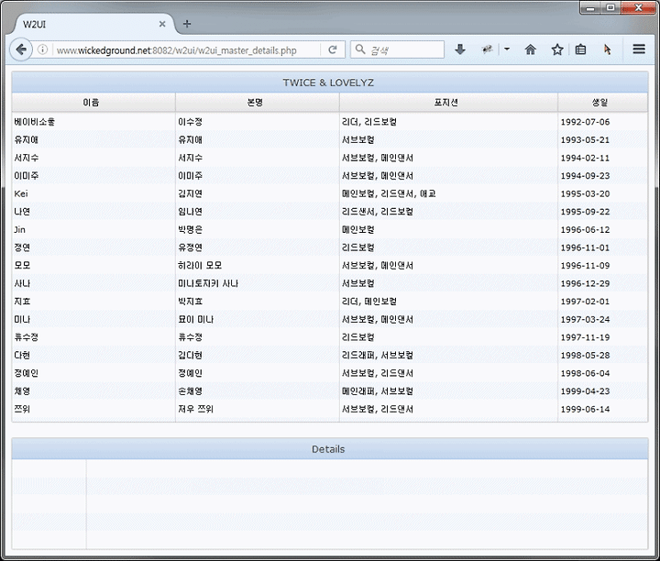Bookmark this page with star icon
Viewport: 660px width, 561px height.
[557, 49]
